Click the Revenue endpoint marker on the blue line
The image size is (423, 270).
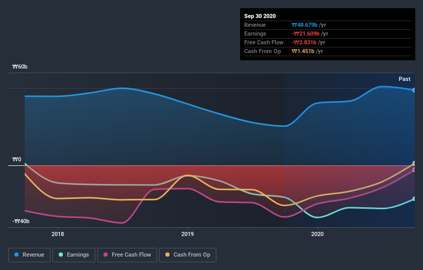[x=414, y=90]
